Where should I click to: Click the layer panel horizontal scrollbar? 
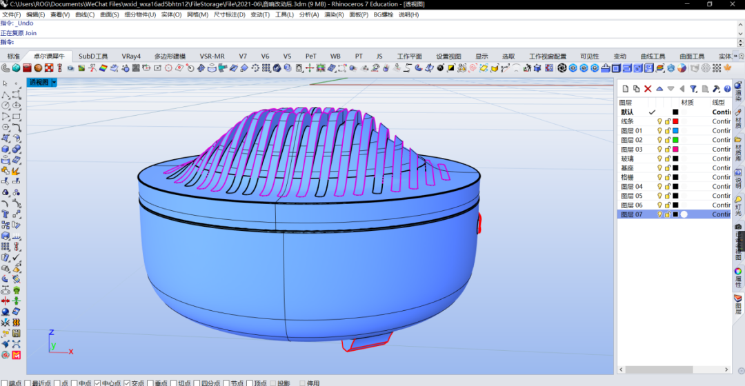point(659,369)
